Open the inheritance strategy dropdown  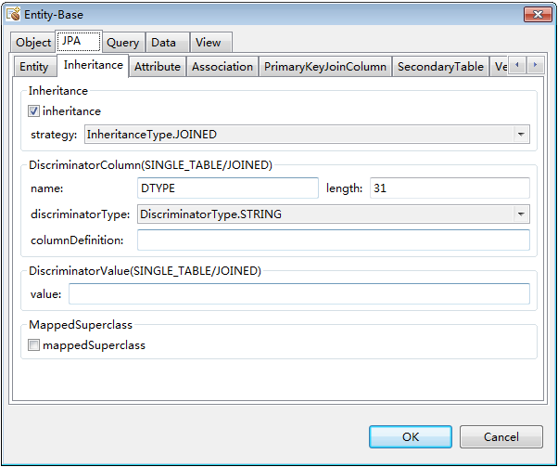pos(521,135)
